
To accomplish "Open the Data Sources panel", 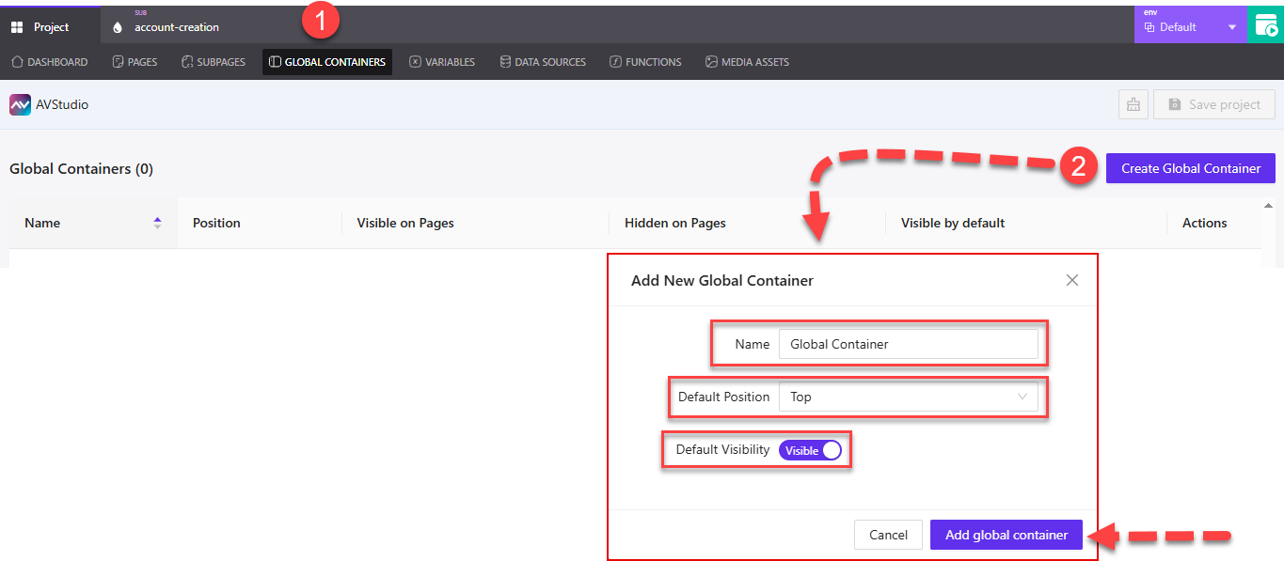I will [x=543, y=61].
